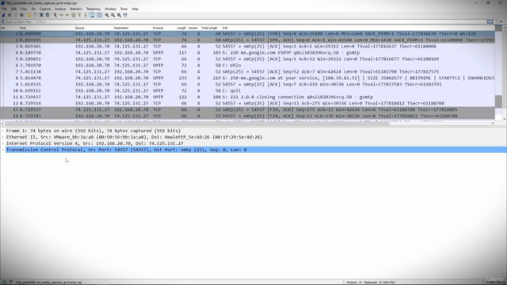Screen dimensions: 507x285
Task: Close this capture file via toolbar icon
Action: 41,15
